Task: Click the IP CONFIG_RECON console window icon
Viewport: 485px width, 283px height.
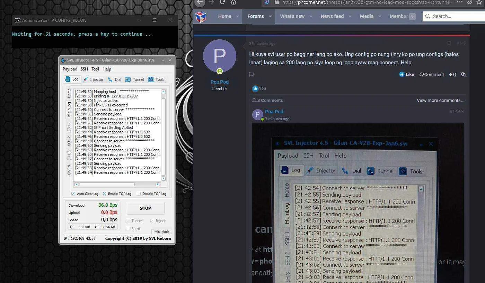Action: [x=18, y=20]
